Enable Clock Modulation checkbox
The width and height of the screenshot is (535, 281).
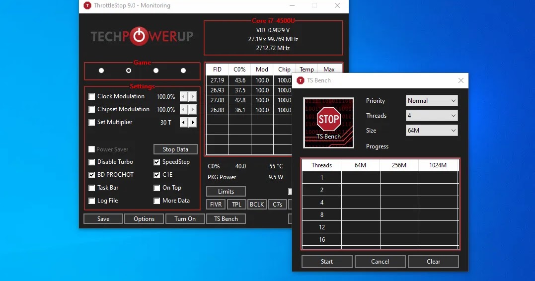pyautogui.click(x=92, y=96)
